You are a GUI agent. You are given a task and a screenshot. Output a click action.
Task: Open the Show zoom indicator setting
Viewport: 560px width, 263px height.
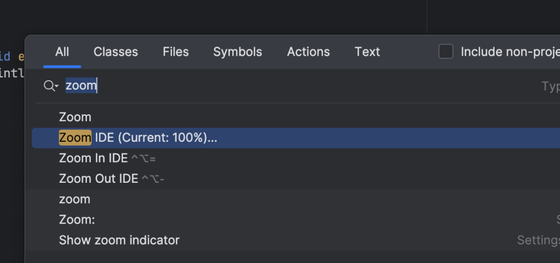[x=119, y=240]
